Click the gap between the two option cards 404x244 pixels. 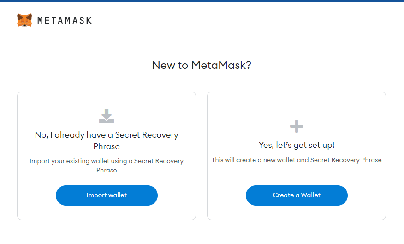(202, 156)
